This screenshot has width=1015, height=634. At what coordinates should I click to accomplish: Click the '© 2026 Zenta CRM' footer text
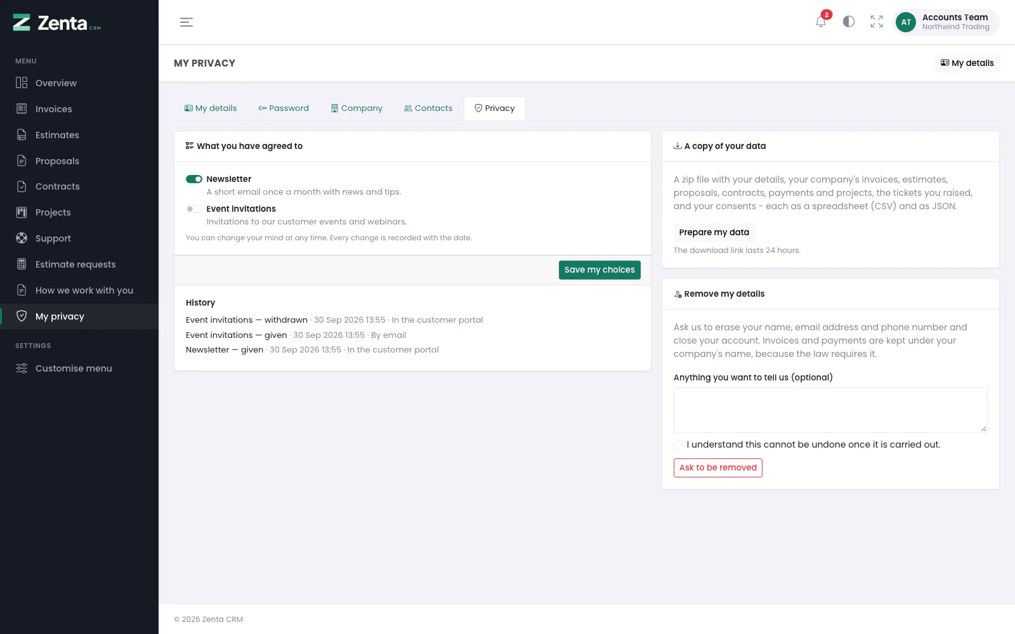209,619
